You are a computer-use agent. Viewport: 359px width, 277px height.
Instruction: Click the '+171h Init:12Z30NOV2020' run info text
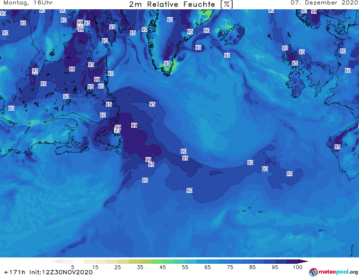(48, 272)
